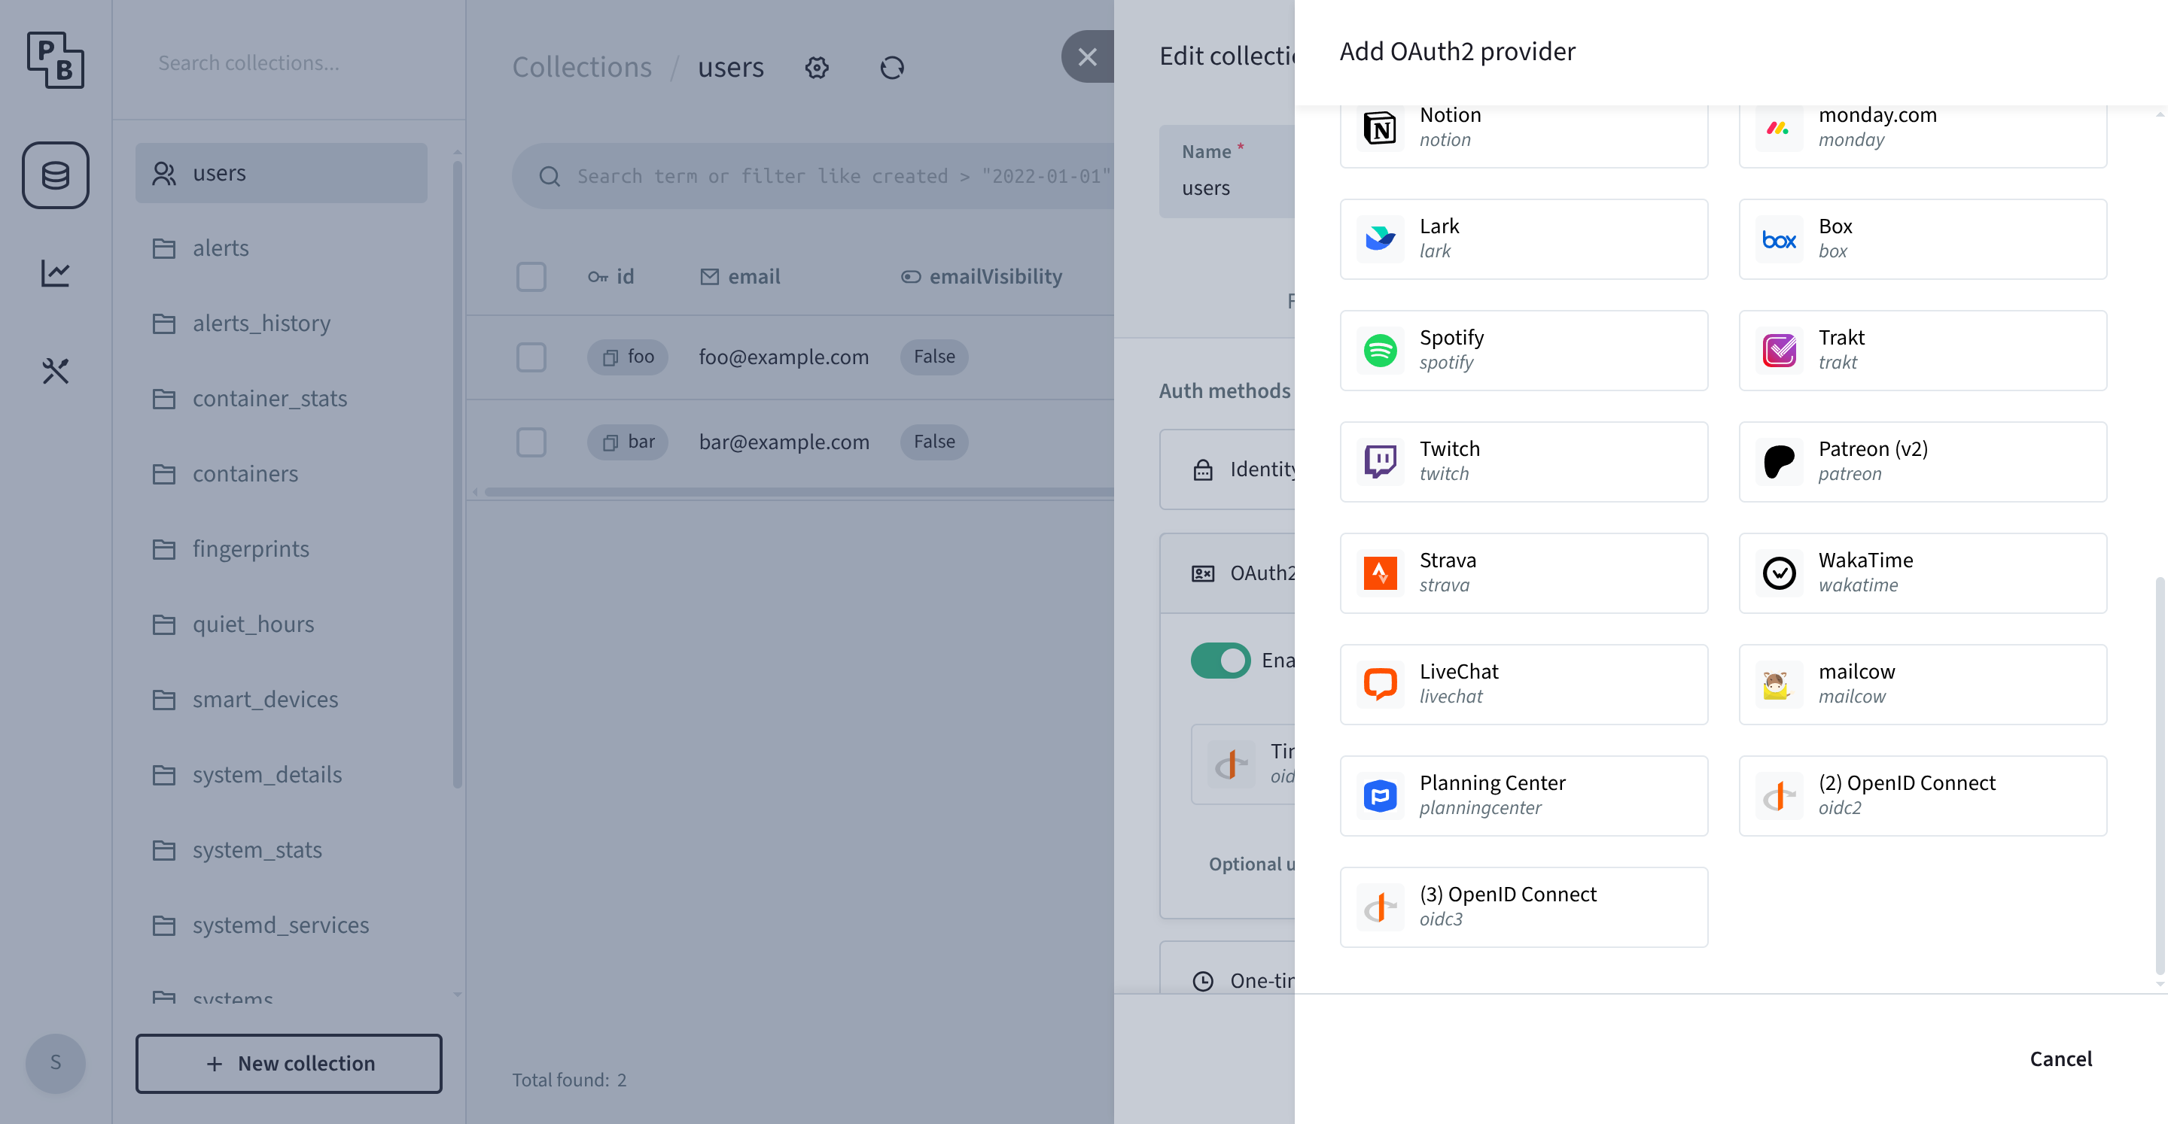The height and width of the screenshot is (1124, 2168).
Task: Choose the Trakt provider
Action: coord(1923,350)
